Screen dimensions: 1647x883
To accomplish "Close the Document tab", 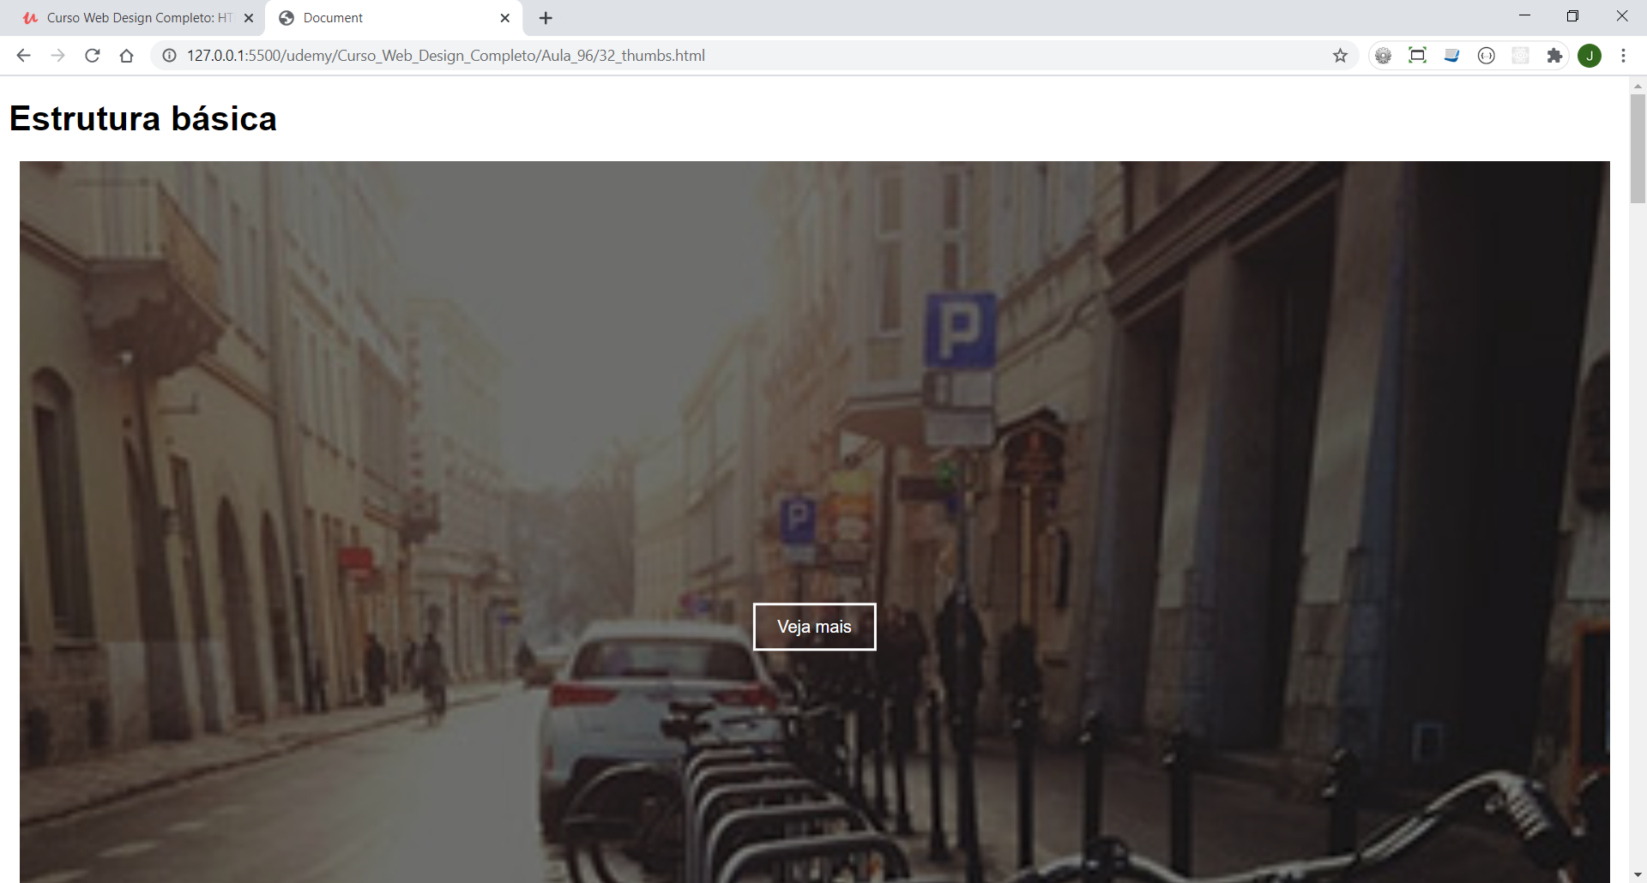I will (504, 18).
